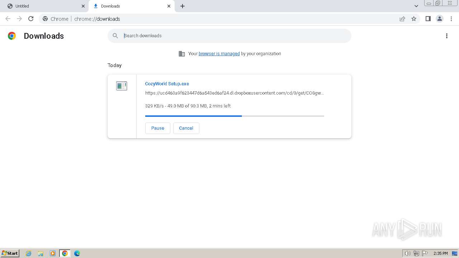Screen dimensions: 459x258
Task: Pause the CozyWorld Setup.exe download
Action: click(x=158, y=128)
